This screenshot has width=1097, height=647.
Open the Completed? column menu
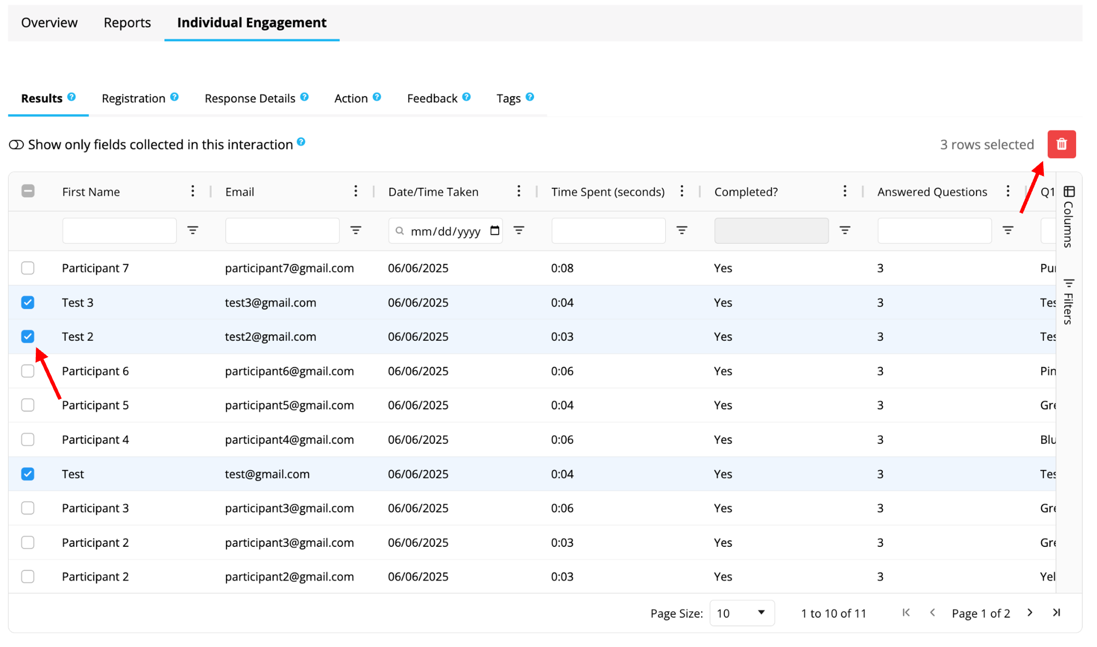[x=844, y=191]
